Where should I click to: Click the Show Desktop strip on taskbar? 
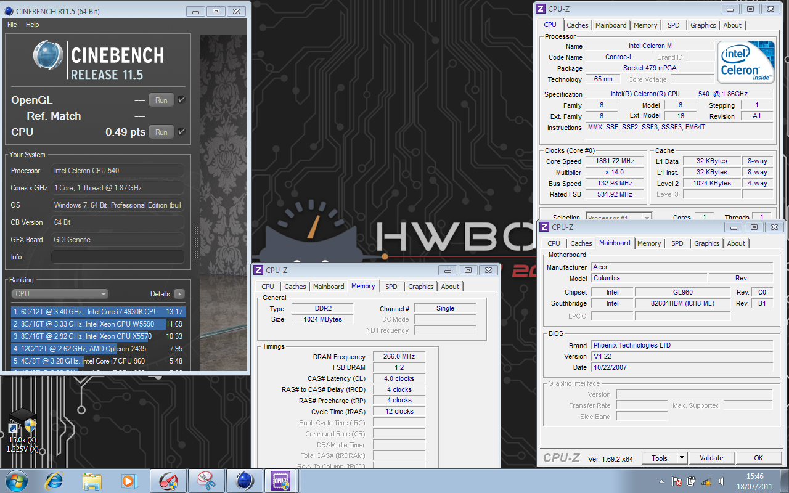(x=785, y=481)
